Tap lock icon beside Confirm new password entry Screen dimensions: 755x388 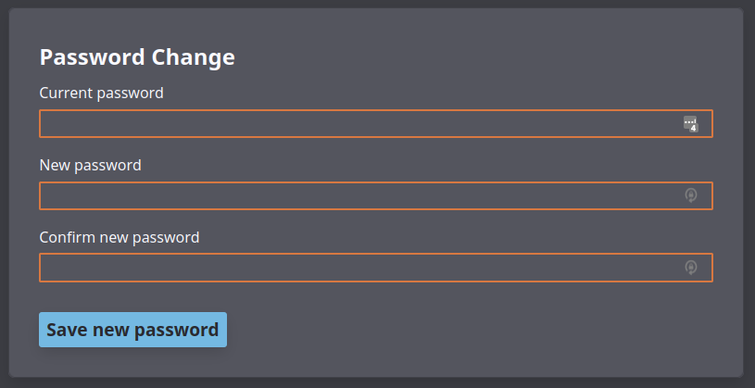coord(690,268)
